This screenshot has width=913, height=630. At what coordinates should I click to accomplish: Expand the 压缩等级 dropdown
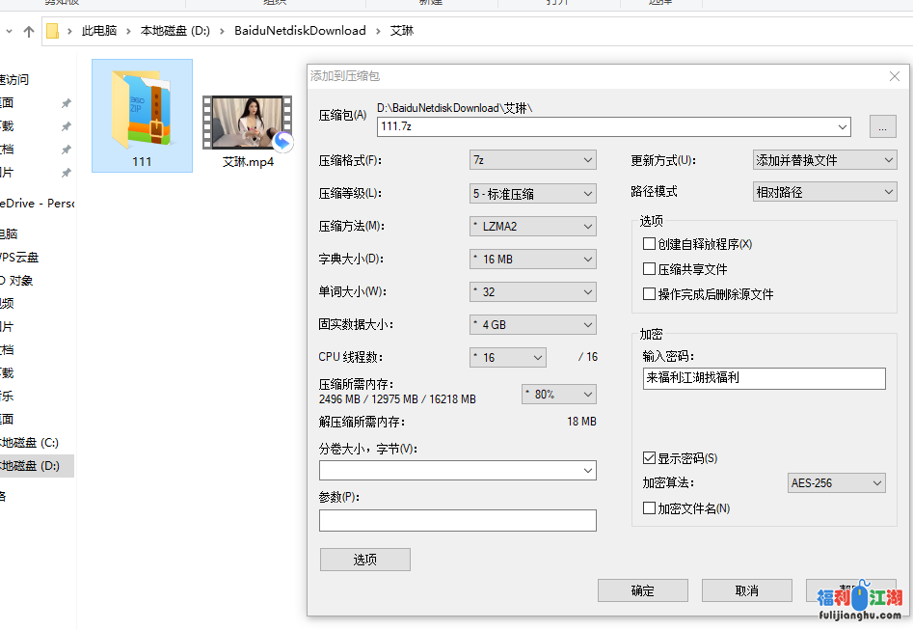coord(533,194)
